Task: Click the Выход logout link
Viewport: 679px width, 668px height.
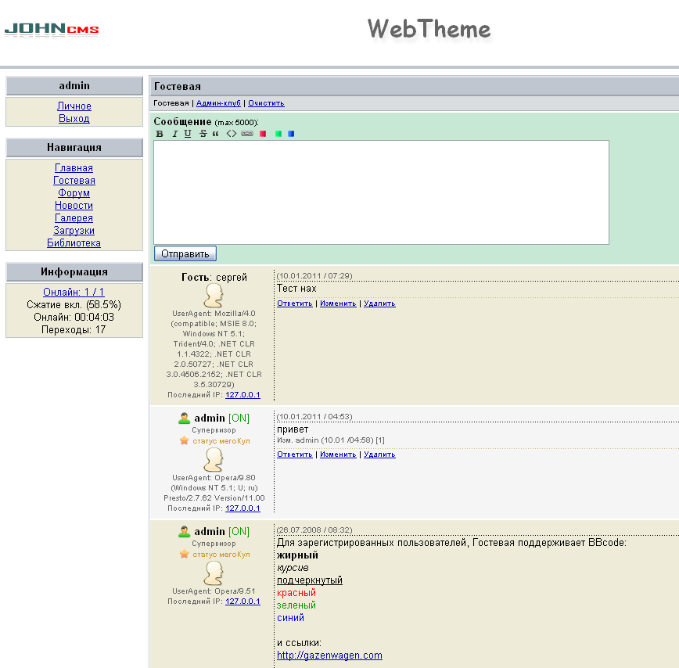Action: [74, 119]
